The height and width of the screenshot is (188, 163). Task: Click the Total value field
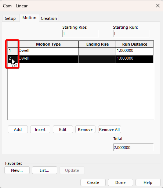tap(133, 147)
